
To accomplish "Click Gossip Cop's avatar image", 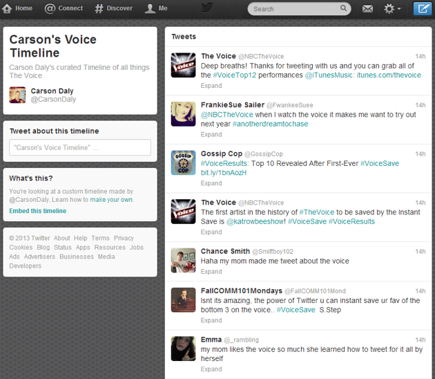I will (x=184, y=163).
